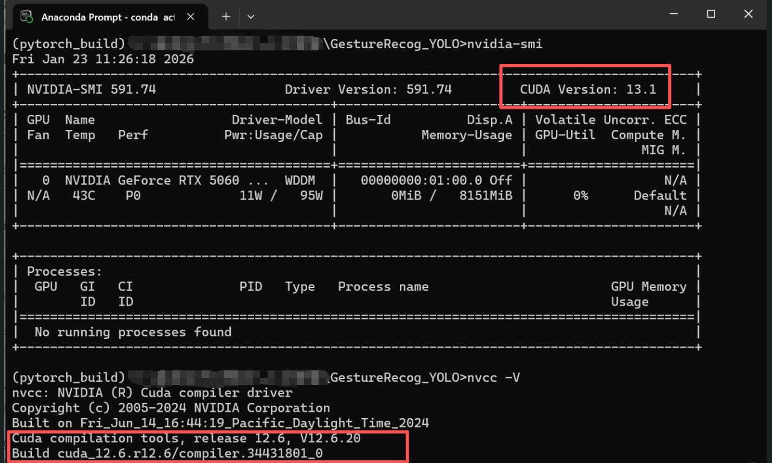Click the MIG M. header text
772x463 pixels.
[x=664, y=150]
